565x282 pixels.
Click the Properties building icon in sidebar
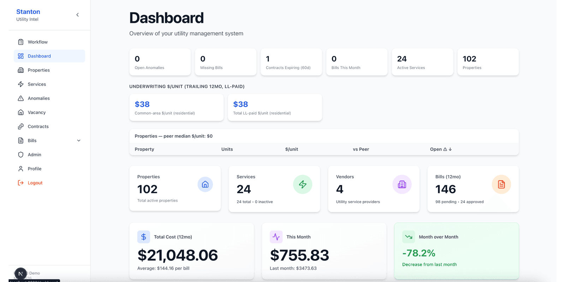pyautogui.click(x=21, y=70)
